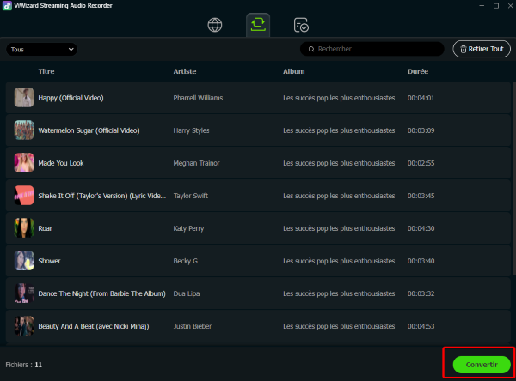The width and height of the screenshot is (516, 381).
Task: Select Beauty And A Beat thumbnail
Action: coord(24,326)
